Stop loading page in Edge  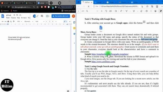pyautogui.click(x=89, y=6)
